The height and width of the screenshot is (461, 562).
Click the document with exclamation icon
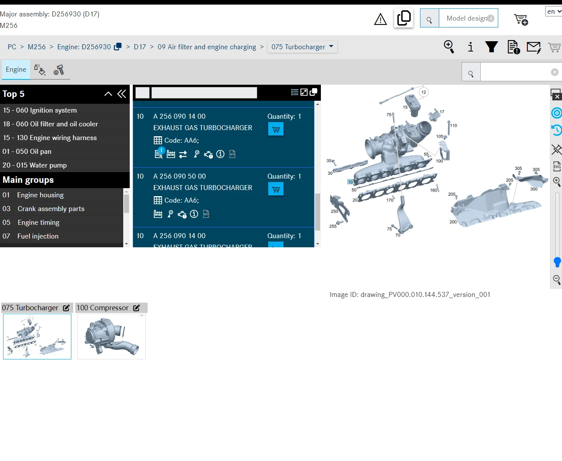click(514, 47)
